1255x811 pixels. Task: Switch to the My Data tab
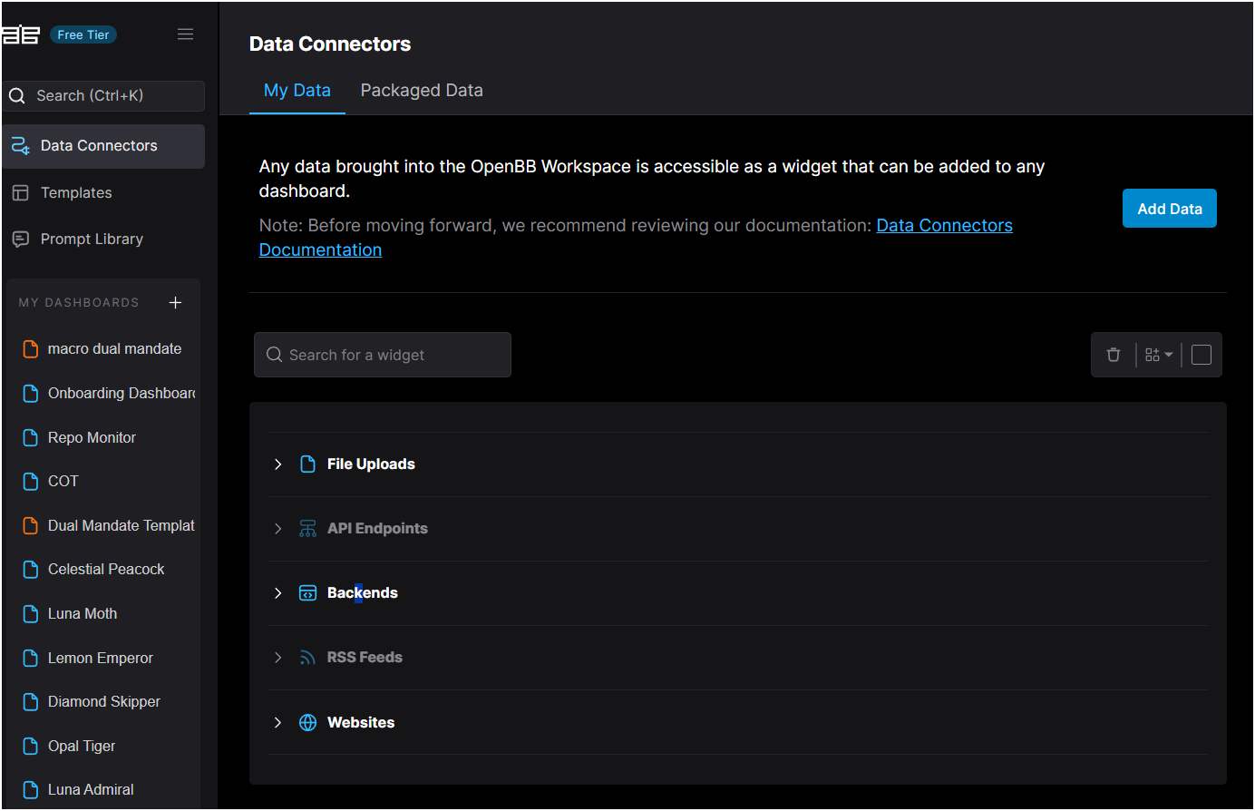coord(297,91)
